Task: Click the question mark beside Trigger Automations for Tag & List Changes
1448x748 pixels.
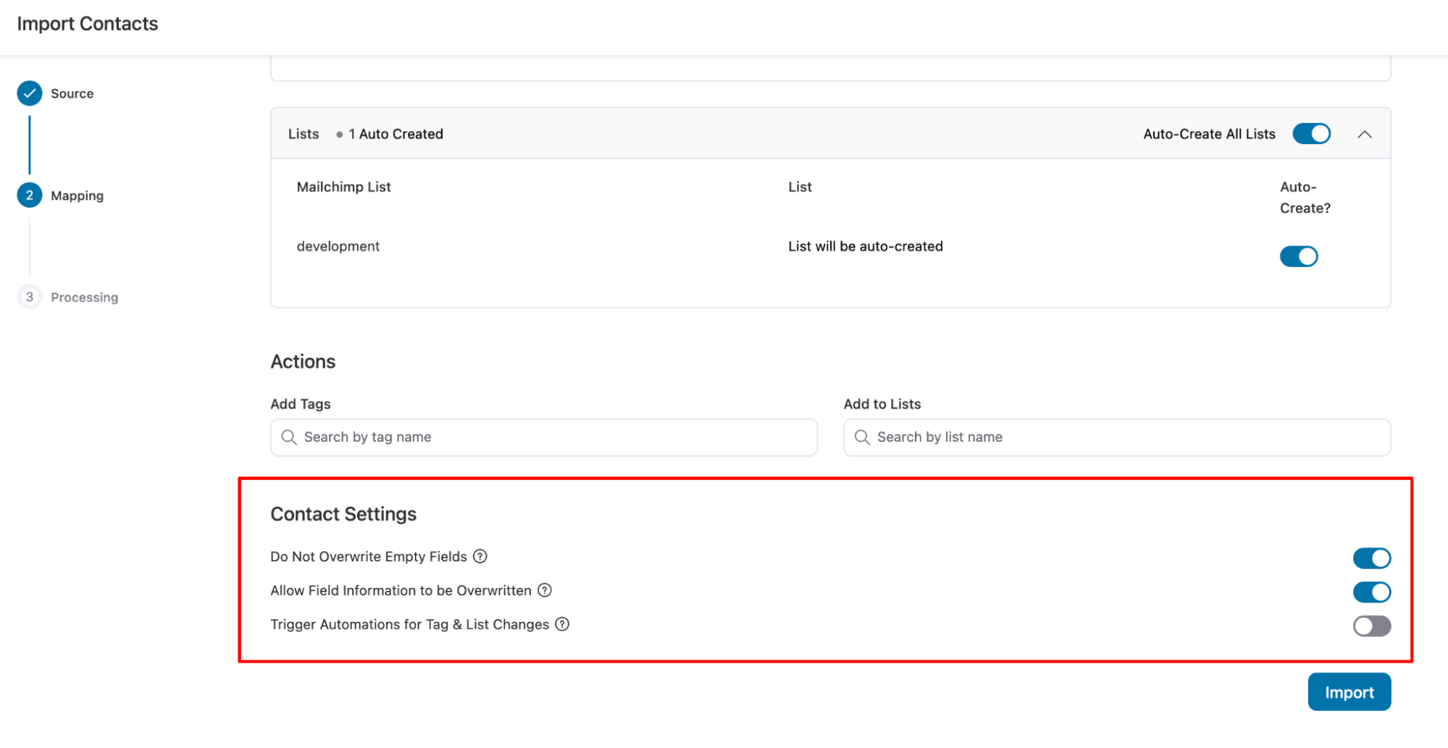Action: 563,624
